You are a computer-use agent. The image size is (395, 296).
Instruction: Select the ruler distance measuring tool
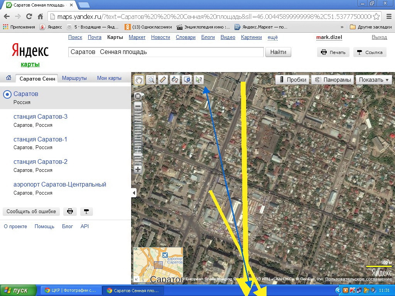click(x=163, y=80)
